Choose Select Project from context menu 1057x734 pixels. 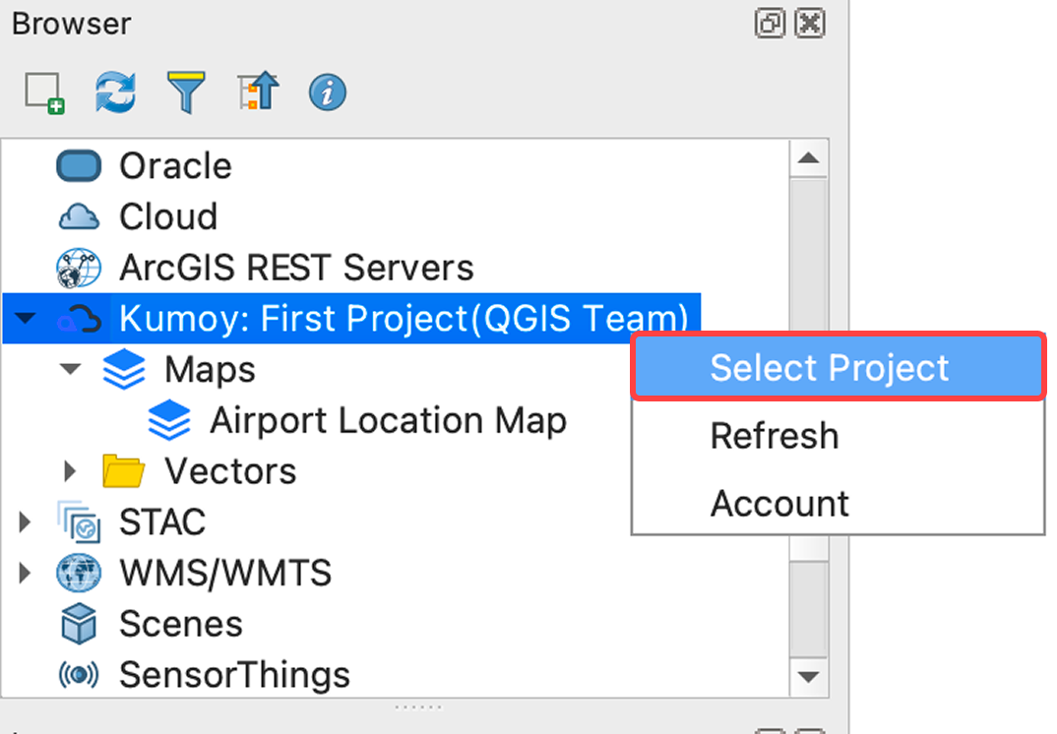click(x=838, y=367)
